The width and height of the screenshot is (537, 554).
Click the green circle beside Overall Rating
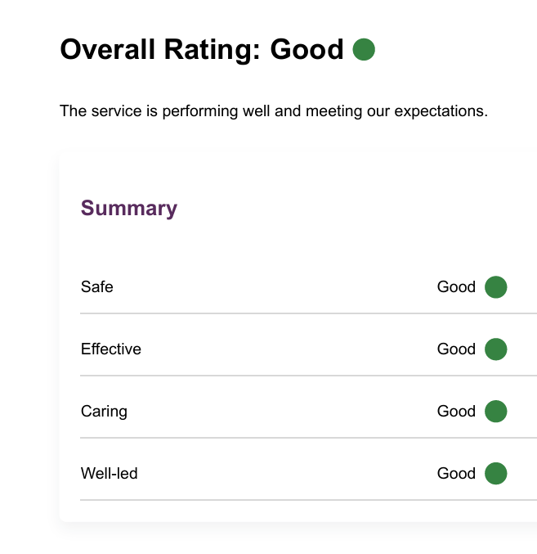[x=364, y=50]
